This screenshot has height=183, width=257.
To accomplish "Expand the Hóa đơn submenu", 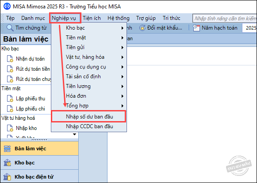I will coord(89,96).
